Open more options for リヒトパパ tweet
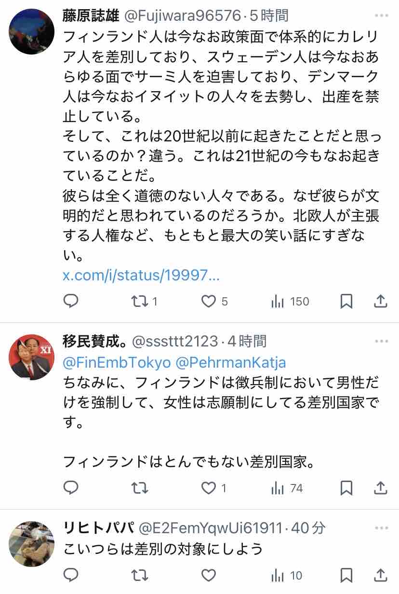This screenshot has width=399, height=594. tap(381, 528)
